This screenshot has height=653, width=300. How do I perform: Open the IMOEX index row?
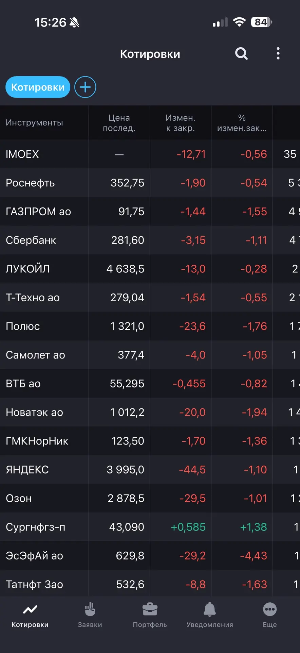pyautogui.click(x=150, y=154)
